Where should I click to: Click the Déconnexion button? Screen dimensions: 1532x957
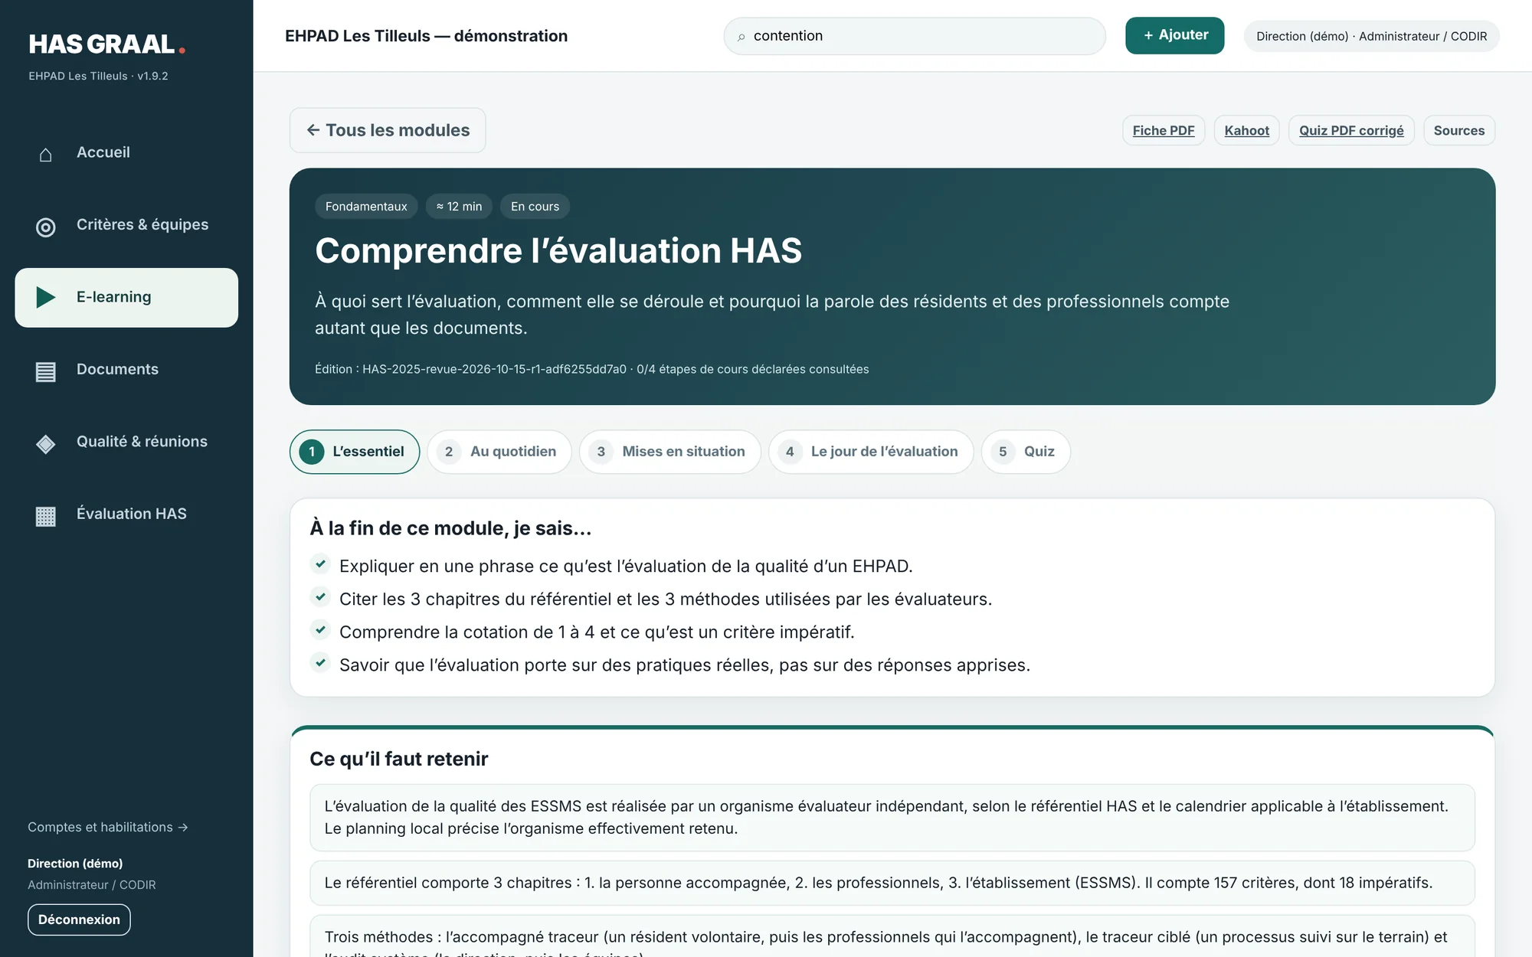79,919
